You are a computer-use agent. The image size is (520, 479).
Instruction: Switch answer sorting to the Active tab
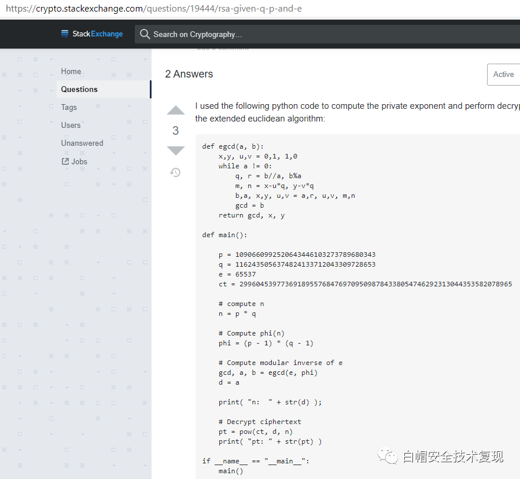pos(503,75)
